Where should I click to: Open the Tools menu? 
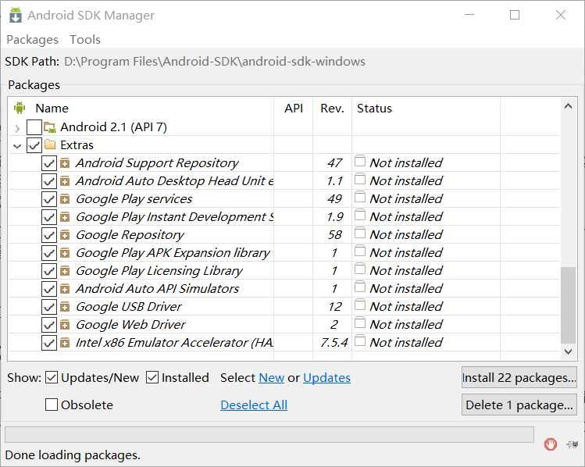[x=85, y=40]
